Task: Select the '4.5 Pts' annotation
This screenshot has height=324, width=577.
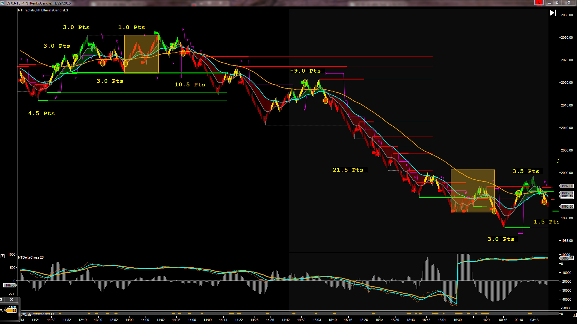Action: tap(41, 113)
